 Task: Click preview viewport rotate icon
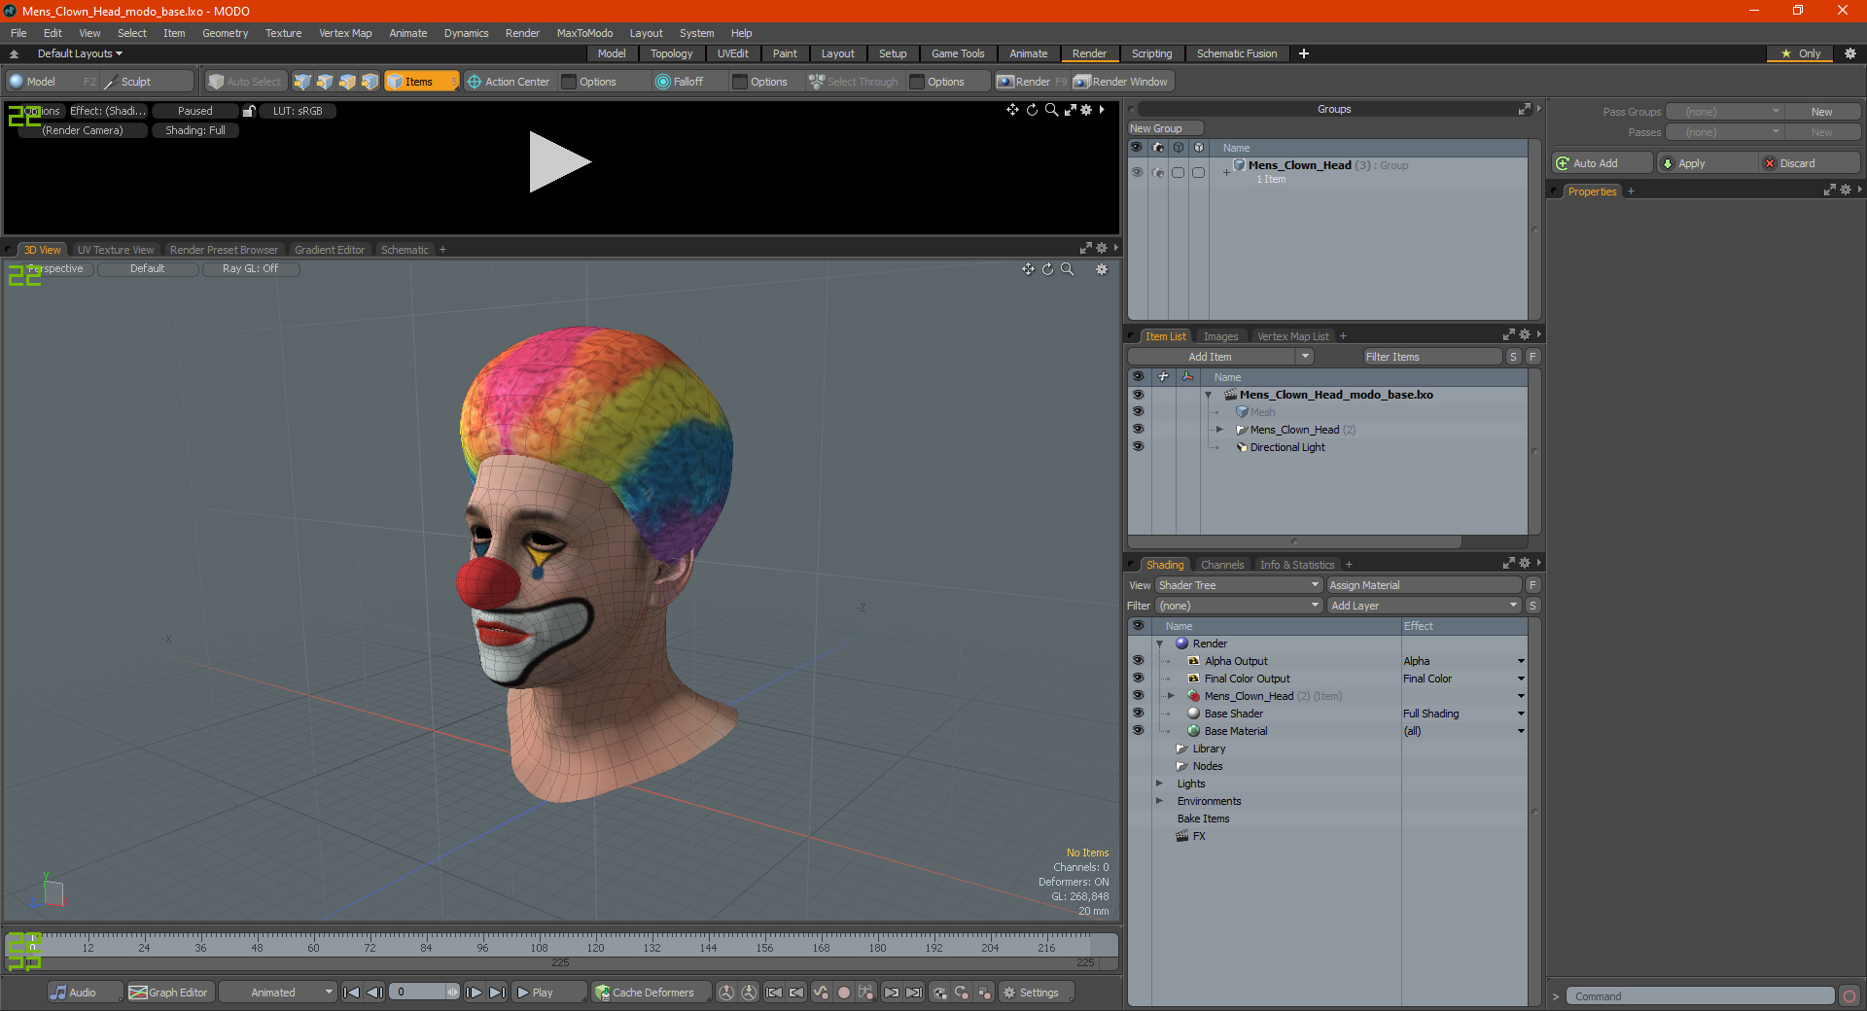[1032, 110]
